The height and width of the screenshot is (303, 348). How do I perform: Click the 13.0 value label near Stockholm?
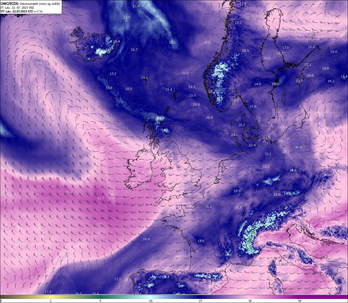(x=275, y=84)
